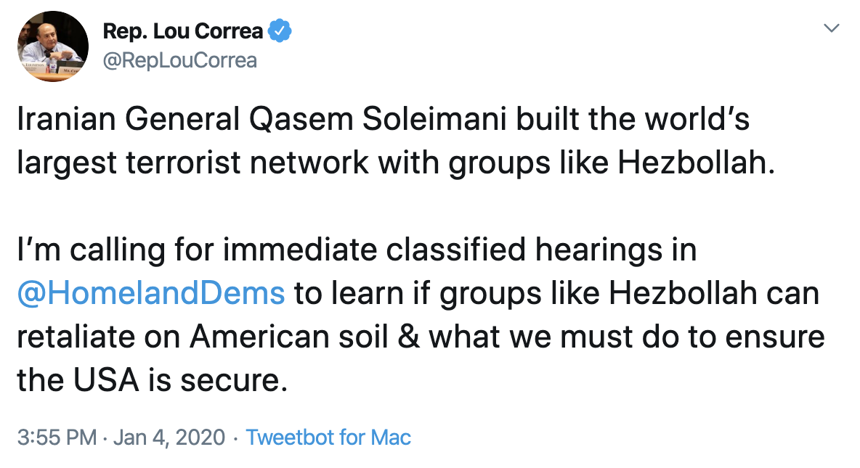Image resolution: width=860 pixels, height=468 pixels.
Task: Click the "3:55 PM" tweet time
Action: [x=56, y=438]
